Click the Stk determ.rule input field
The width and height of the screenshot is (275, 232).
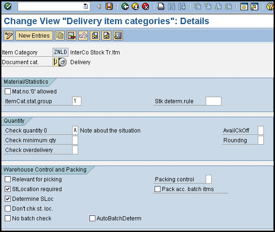214,101
